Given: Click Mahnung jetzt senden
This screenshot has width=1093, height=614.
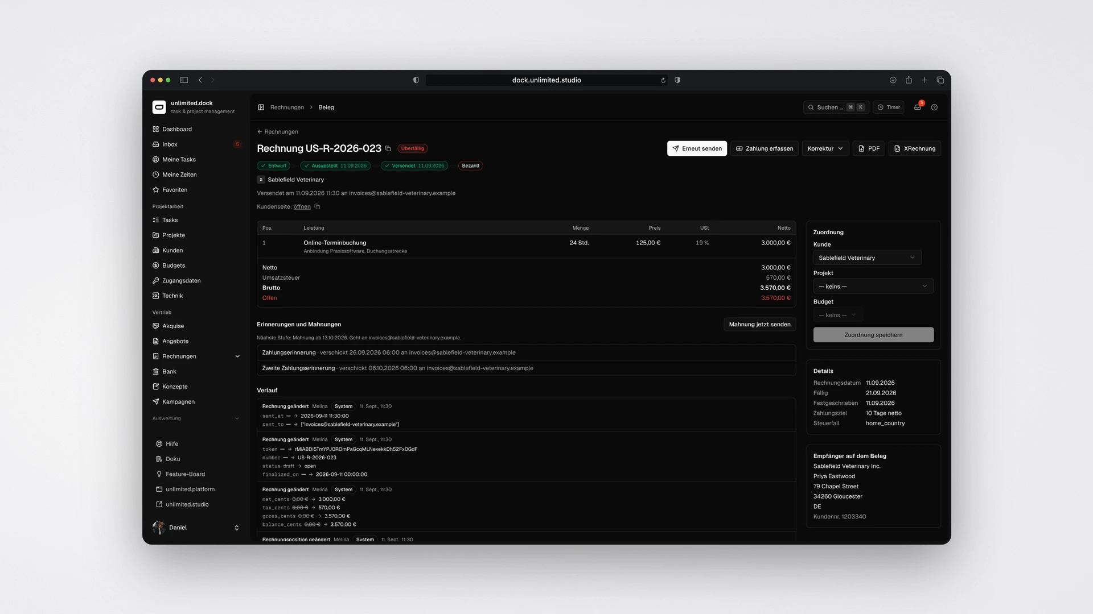Looking at the screenshot, I should 759,324.
